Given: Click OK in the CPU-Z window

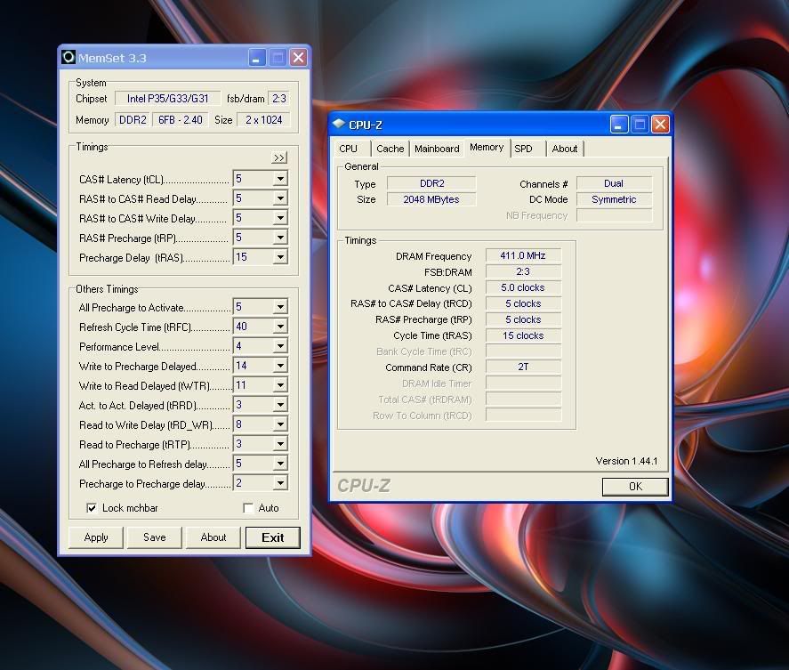Looking at the screenshot, I should 635,487.
